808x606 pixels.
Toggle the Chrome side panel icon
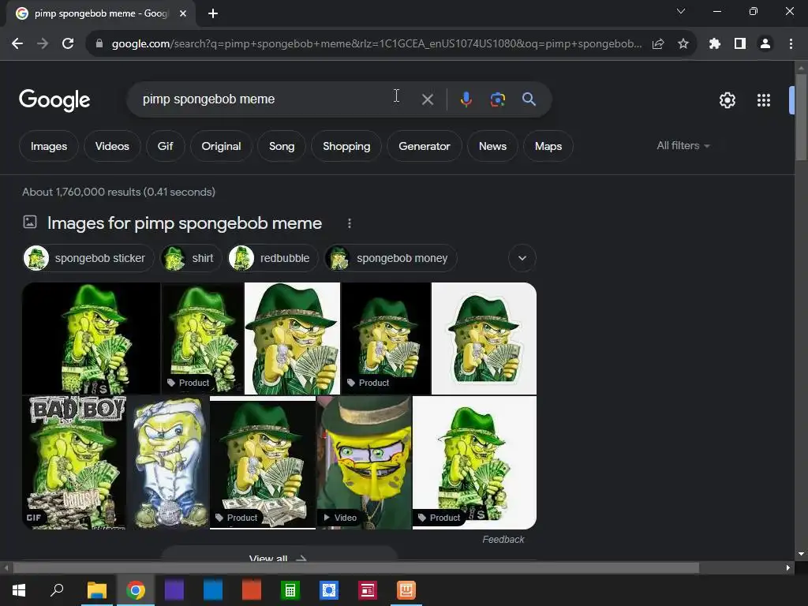(740, 44)
